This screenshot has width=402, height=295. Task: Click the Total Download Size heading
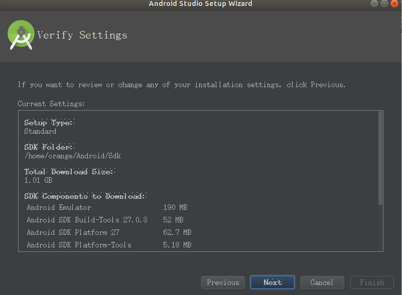(x=69, y=172)
